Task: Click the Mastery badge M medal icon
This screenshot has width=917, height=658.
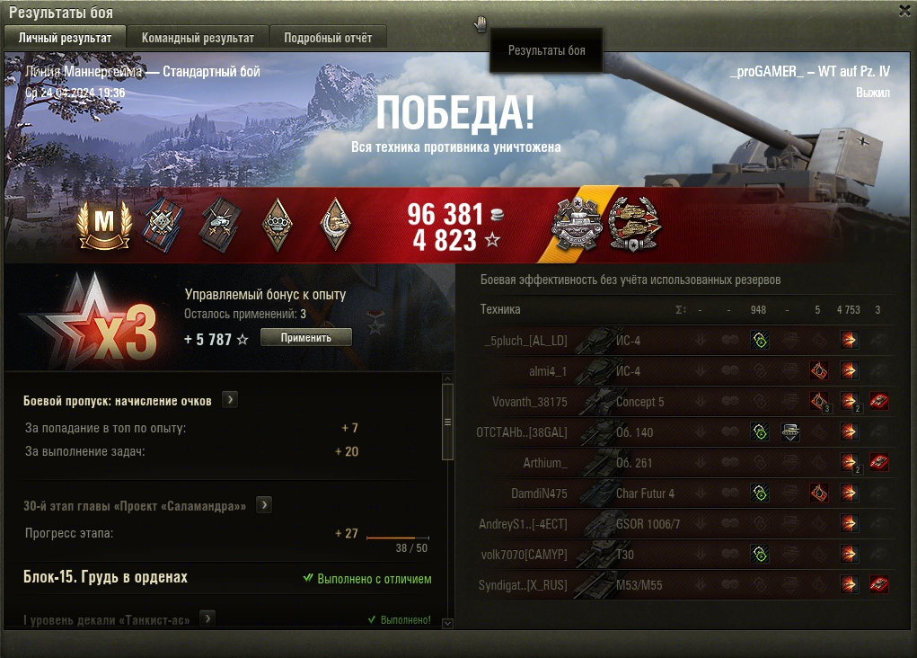Action: [x=104, y=226]
